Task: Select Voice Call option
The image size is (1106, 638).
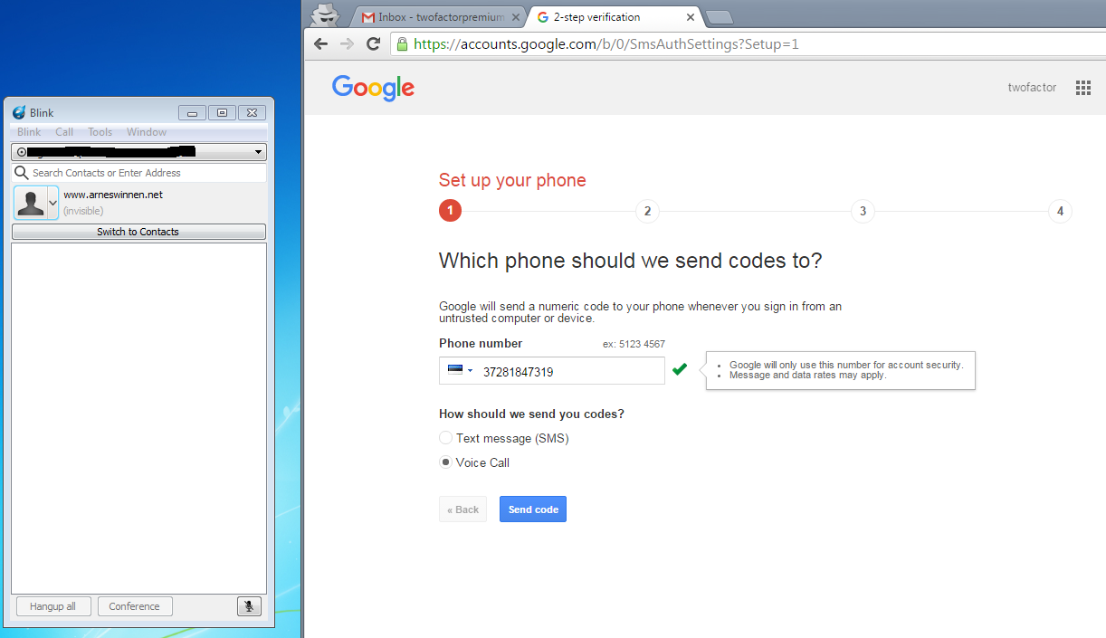Action: point(445,462)
